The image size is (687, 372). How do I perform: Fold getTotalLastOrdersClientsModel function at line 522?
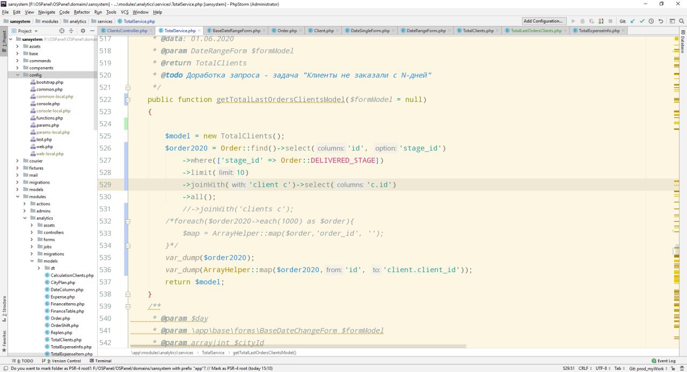tap(128, 100)
